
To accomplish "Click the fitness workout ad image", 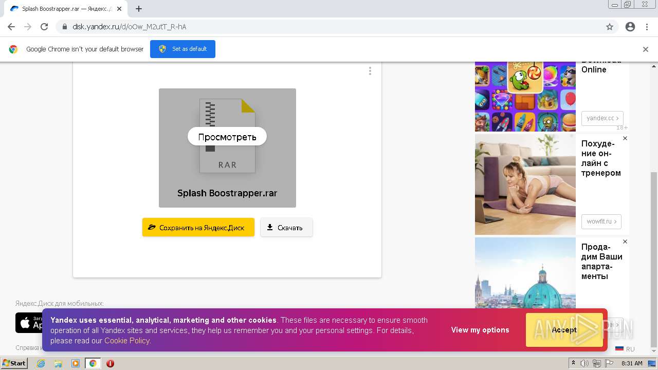I will (x=525, y=184).
